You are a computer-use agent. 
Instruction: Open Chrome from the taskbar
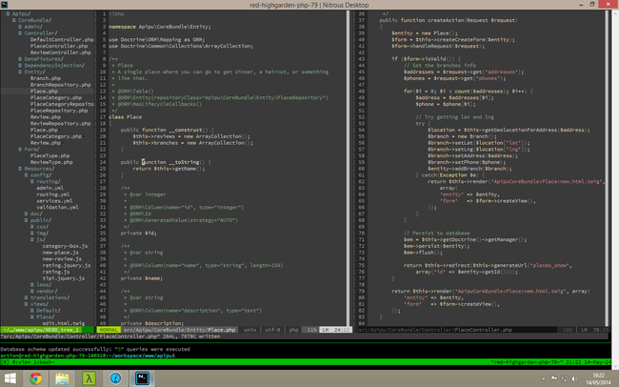[x=35, y=378]
